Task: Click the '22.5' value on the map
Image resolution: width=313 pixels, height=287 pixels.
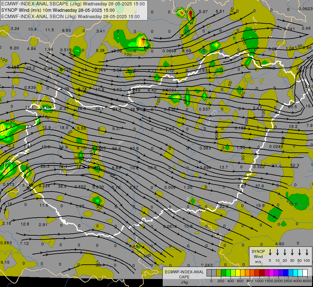Action: tap(224, 207)
